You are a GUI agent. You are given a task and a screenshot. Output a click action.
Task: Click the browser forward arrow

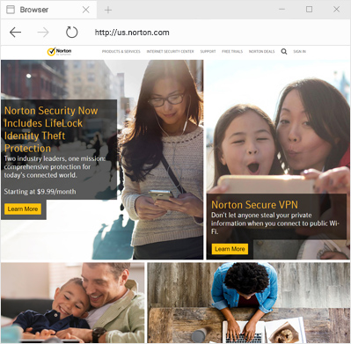point(43,33)
